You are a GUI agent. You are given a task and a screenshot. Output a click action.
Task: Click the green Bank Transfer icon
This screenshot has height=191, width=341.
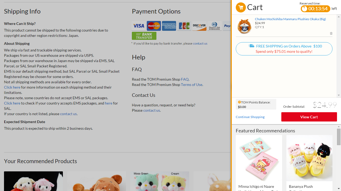[x=144, y=36]
